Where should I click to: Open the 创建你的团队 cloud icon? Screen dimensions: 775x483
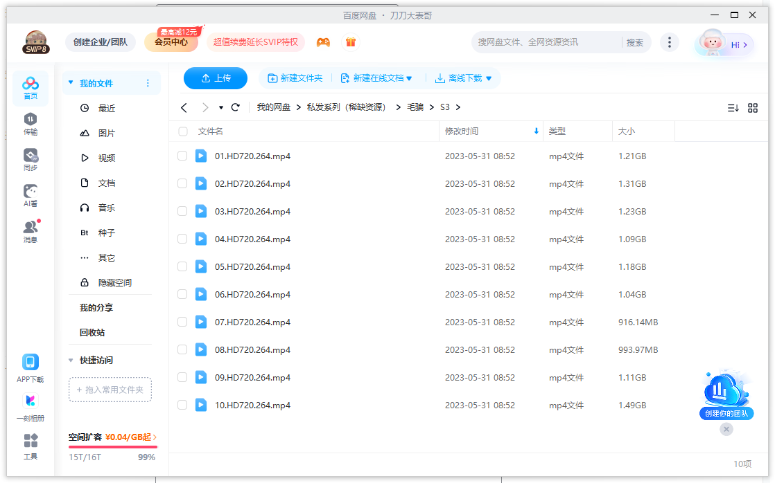coord(726,394)
